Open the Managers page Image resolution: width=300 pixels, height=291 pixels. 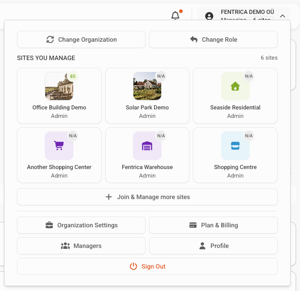[81, 246]
